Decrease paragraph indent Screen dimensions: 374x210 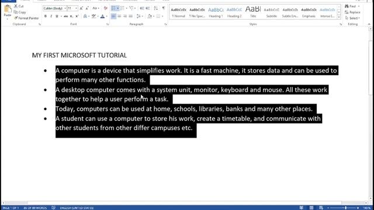click(x=142, y=8)
